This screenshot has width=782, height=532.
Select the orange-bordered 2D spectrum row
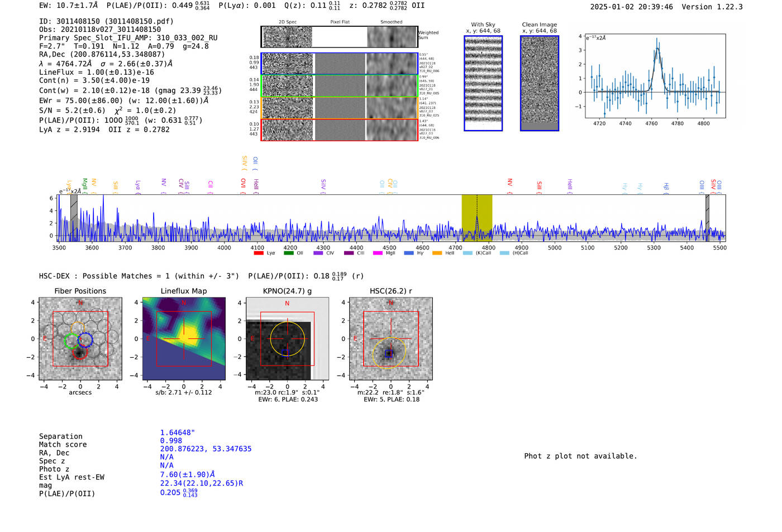click(x=339, y=108)
